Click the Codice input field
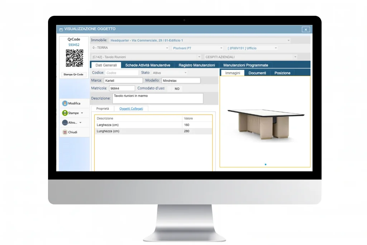This screenshot has height=245, width=367. point(122,73)
